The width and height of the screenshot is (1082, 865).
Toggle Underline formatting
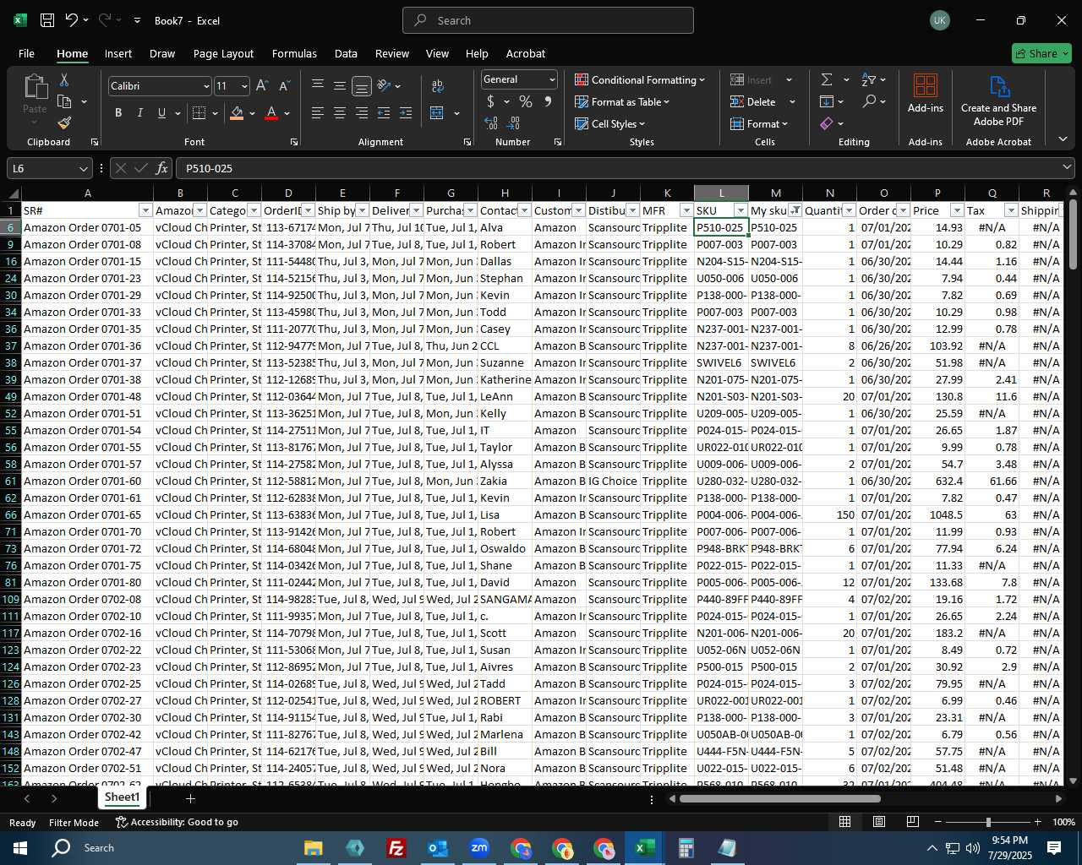161,113
